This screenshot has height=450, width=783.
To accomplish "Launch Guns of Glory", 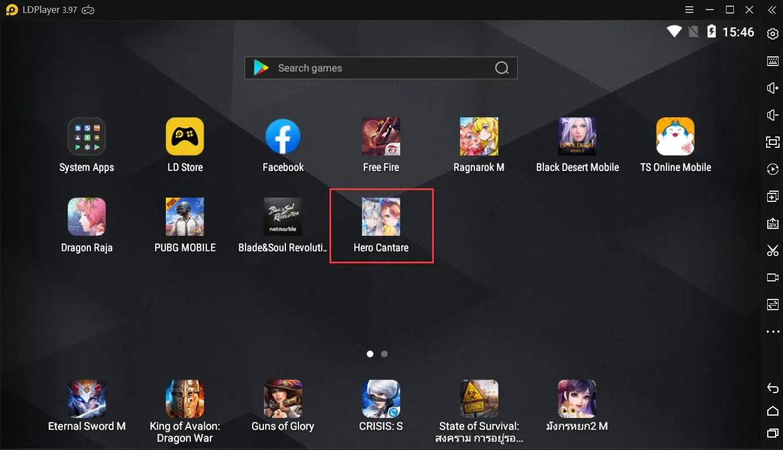I will (283, 399).
